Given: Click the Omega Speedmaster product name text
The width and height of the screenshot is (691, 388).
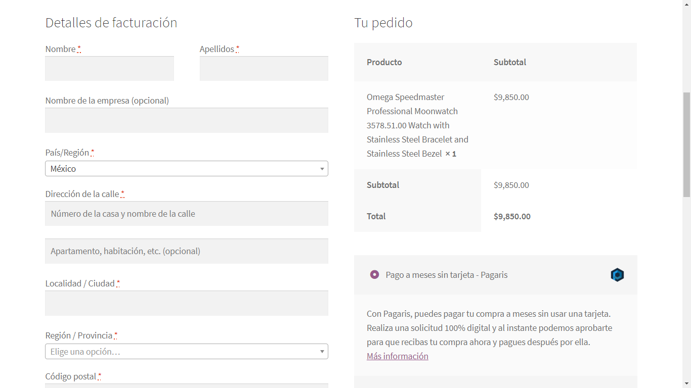Looking at the screenshot, I should click(418, 125).
